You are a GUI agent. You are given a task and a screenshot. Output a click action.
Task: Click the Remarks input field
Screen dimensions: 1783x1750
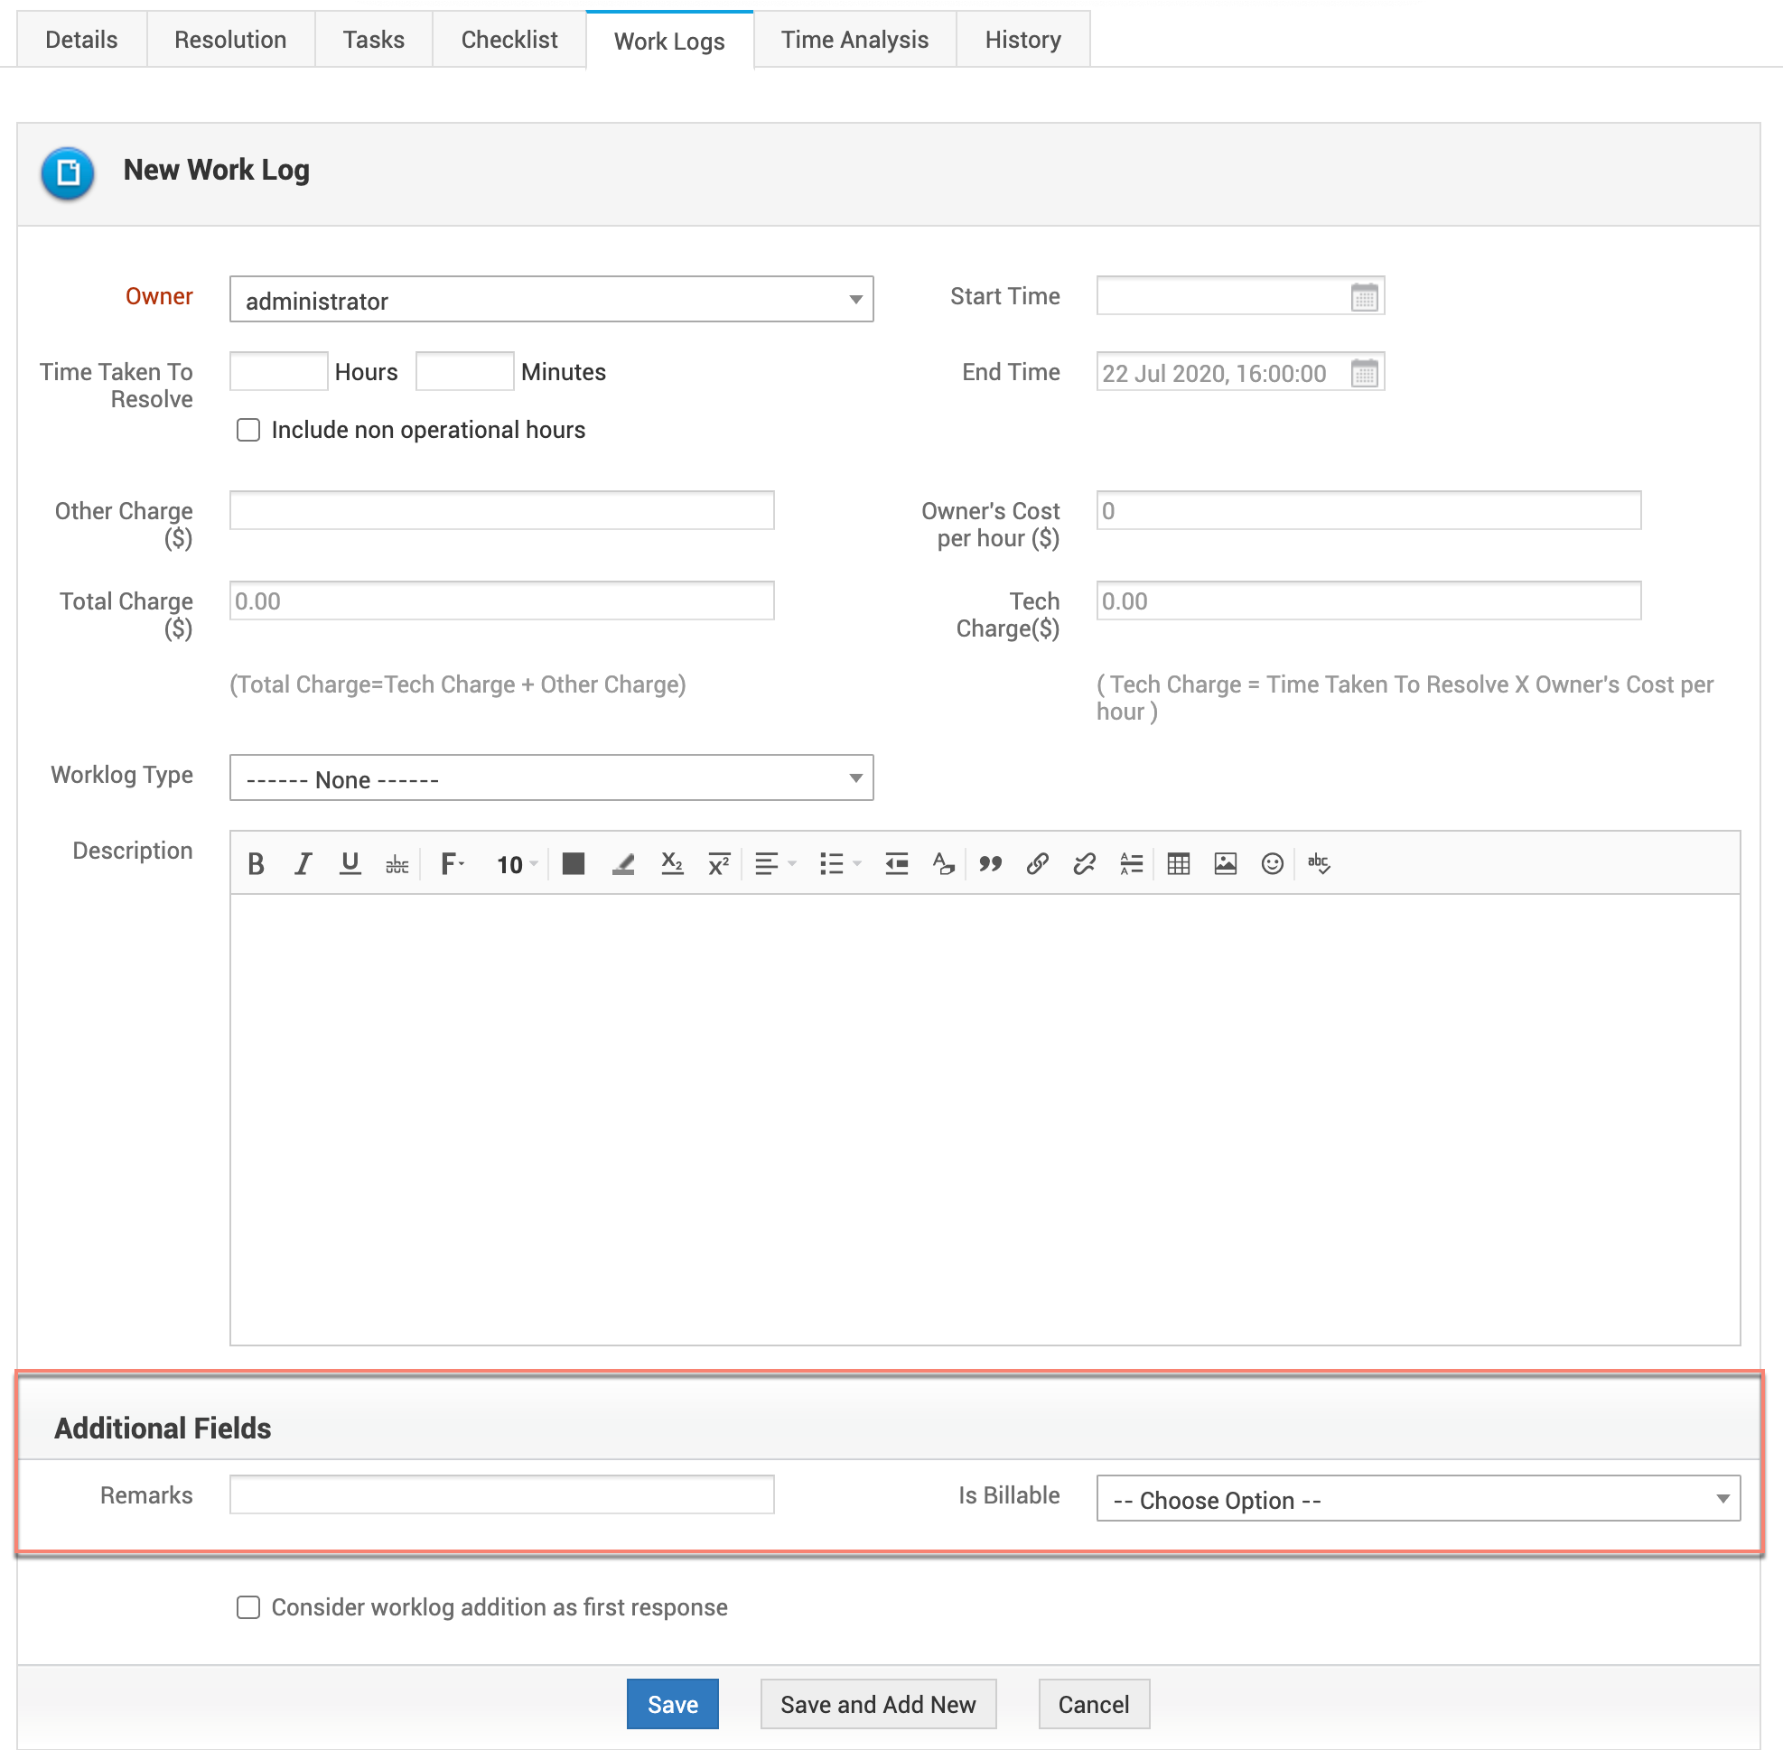(501, 1495)
